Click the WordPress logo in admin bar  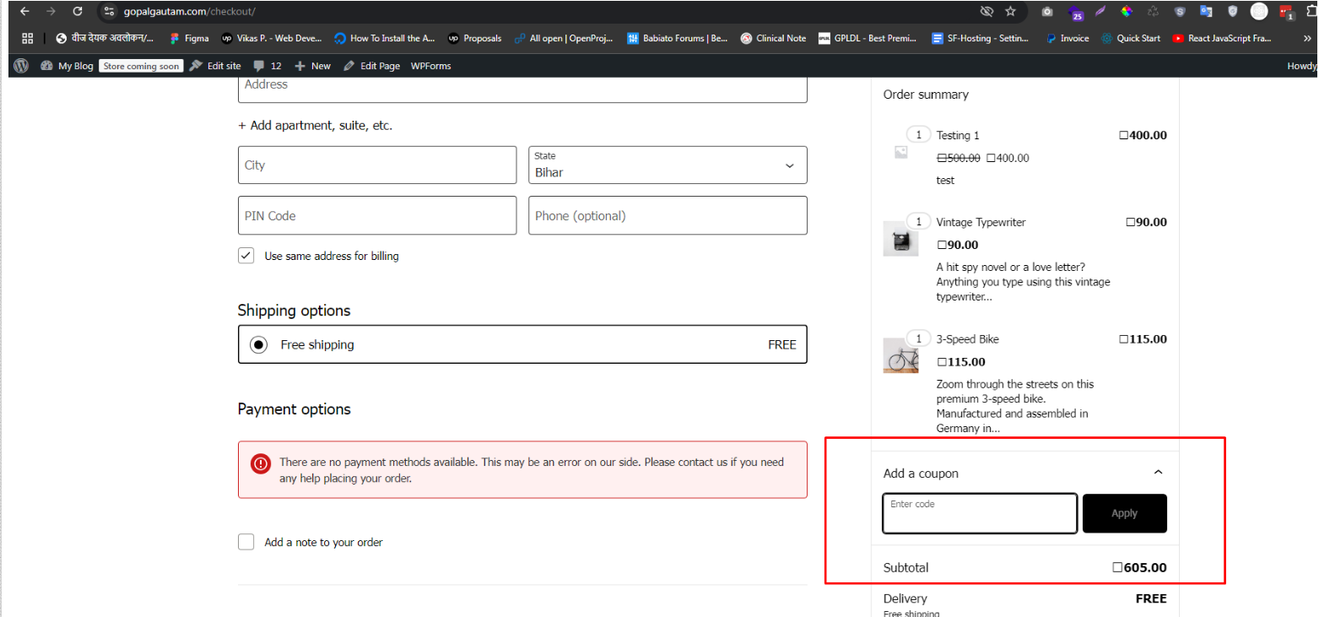click(21, 66)
